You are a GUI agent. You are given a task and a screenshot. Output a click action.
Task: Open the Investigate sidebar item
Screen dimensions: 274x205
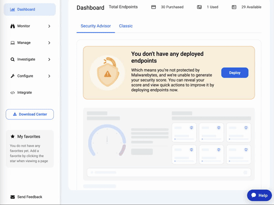pos(30,59)
